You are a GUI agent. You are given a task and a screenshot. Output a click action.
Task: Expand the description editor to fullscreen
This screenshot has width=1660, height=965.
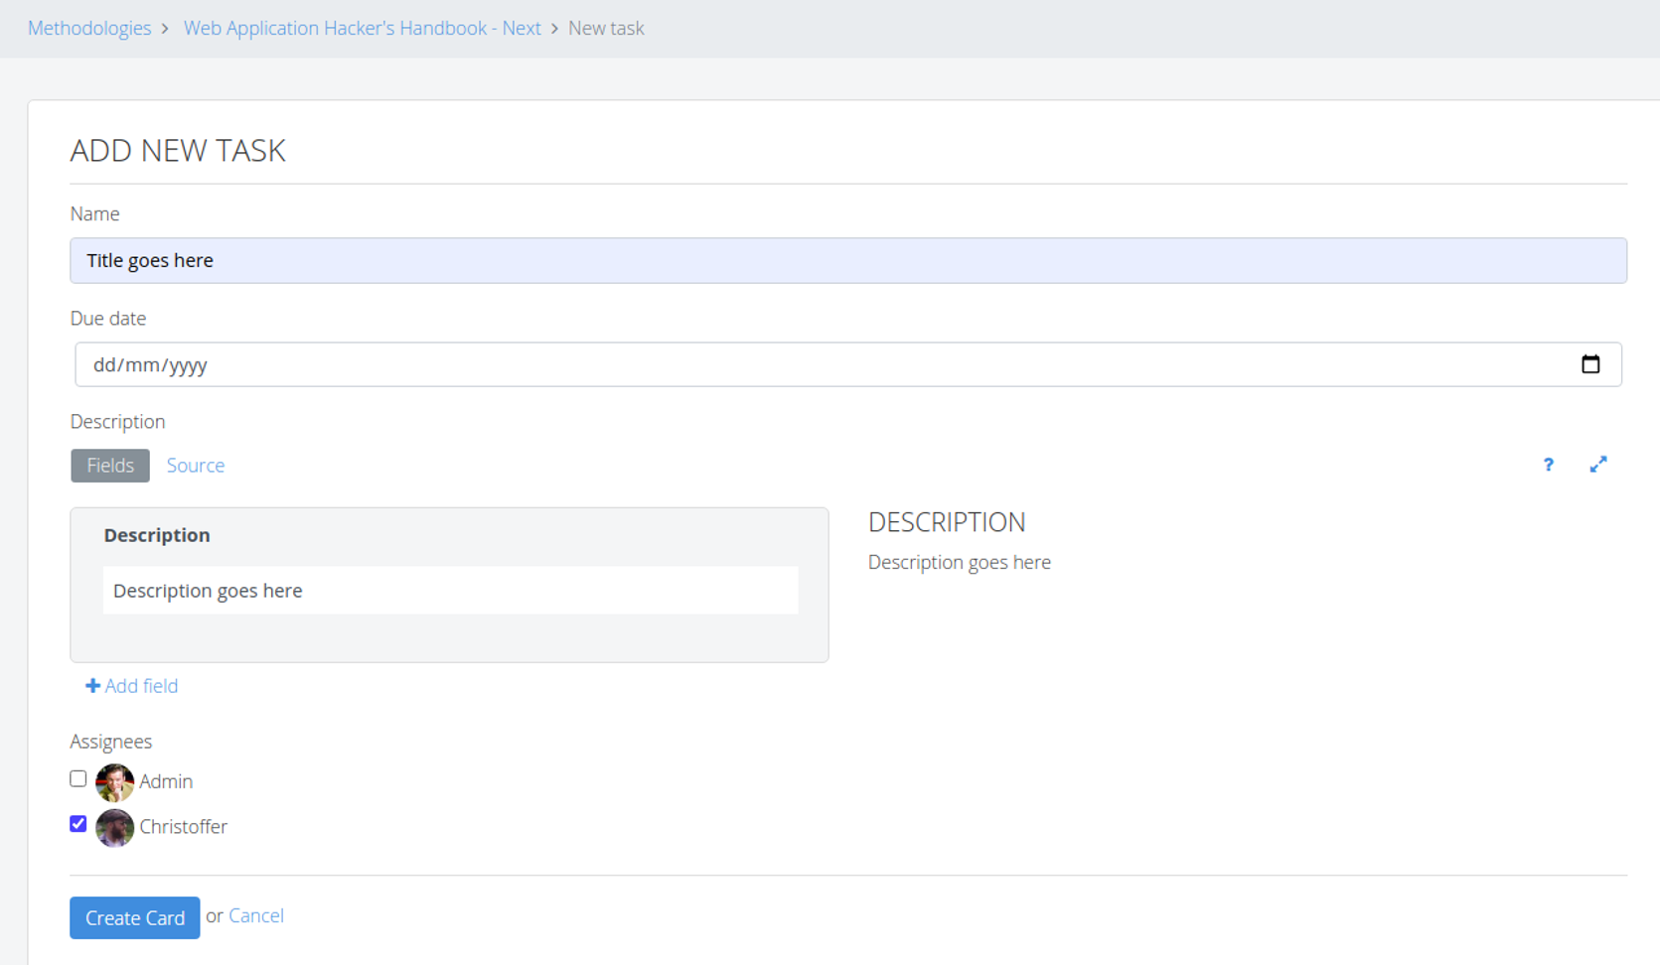coord(1598,465)
